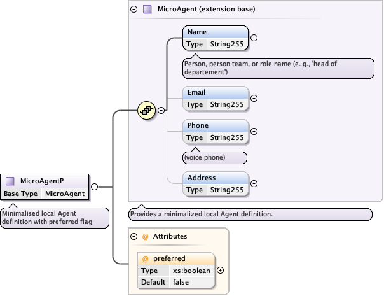Expand the Phone element plus icon
This screenshot has height=296, width=384.
254,131
